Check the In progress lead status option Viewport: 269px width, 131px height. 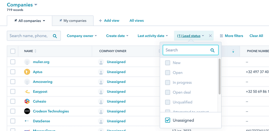[168, 82]
